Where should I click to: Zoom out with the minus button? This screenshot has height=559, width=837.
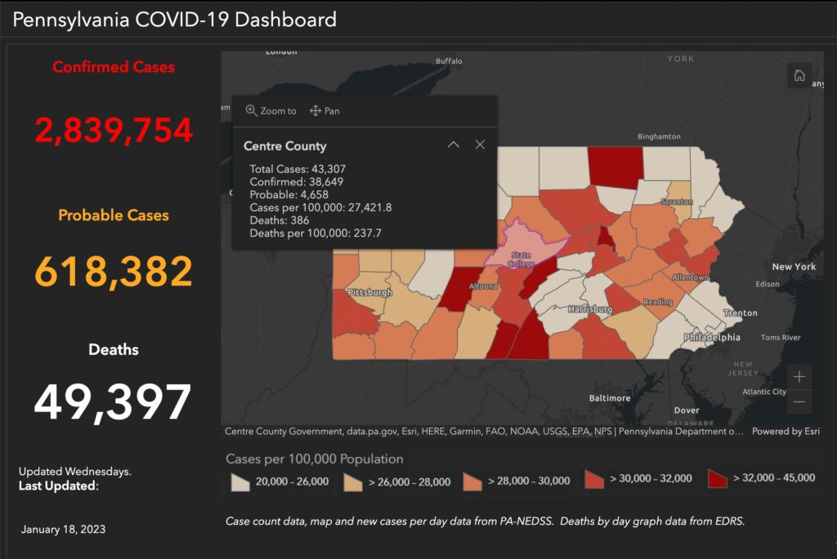(799, 402)
